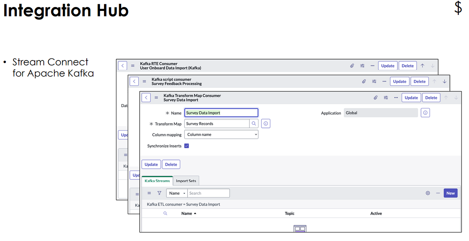Open the Kafka Streams list context menu
Screen dimensions: 469x241
pos(149,193)
